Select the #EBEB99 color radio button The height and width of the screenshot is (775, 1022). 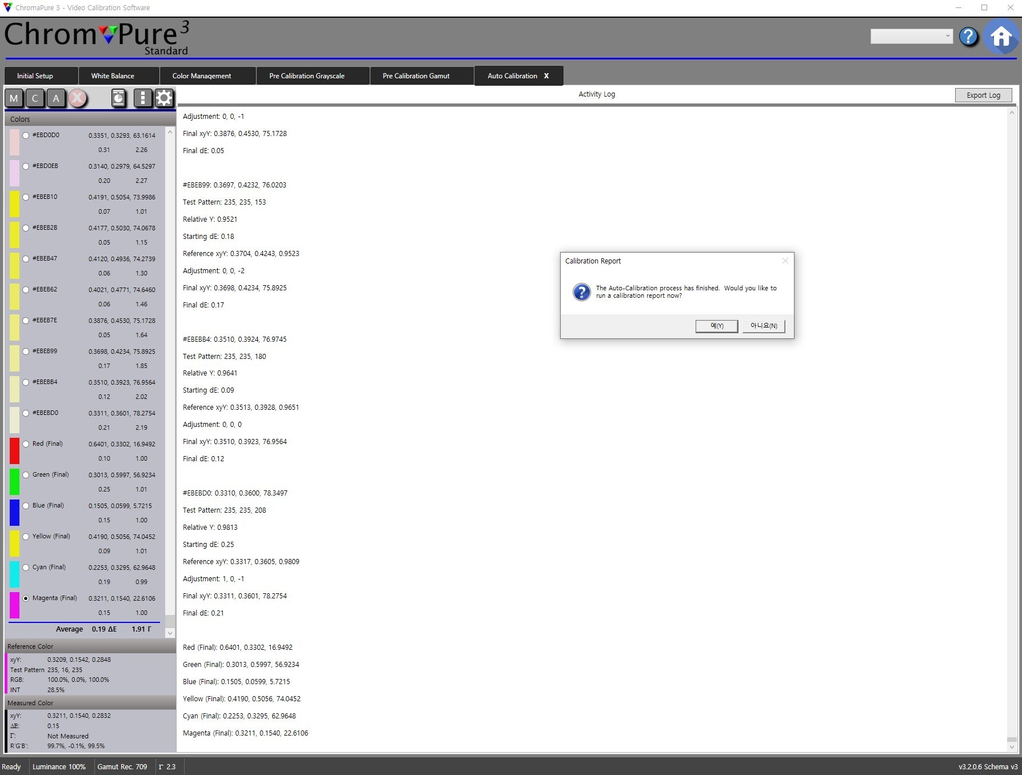(x=26, y=351)
